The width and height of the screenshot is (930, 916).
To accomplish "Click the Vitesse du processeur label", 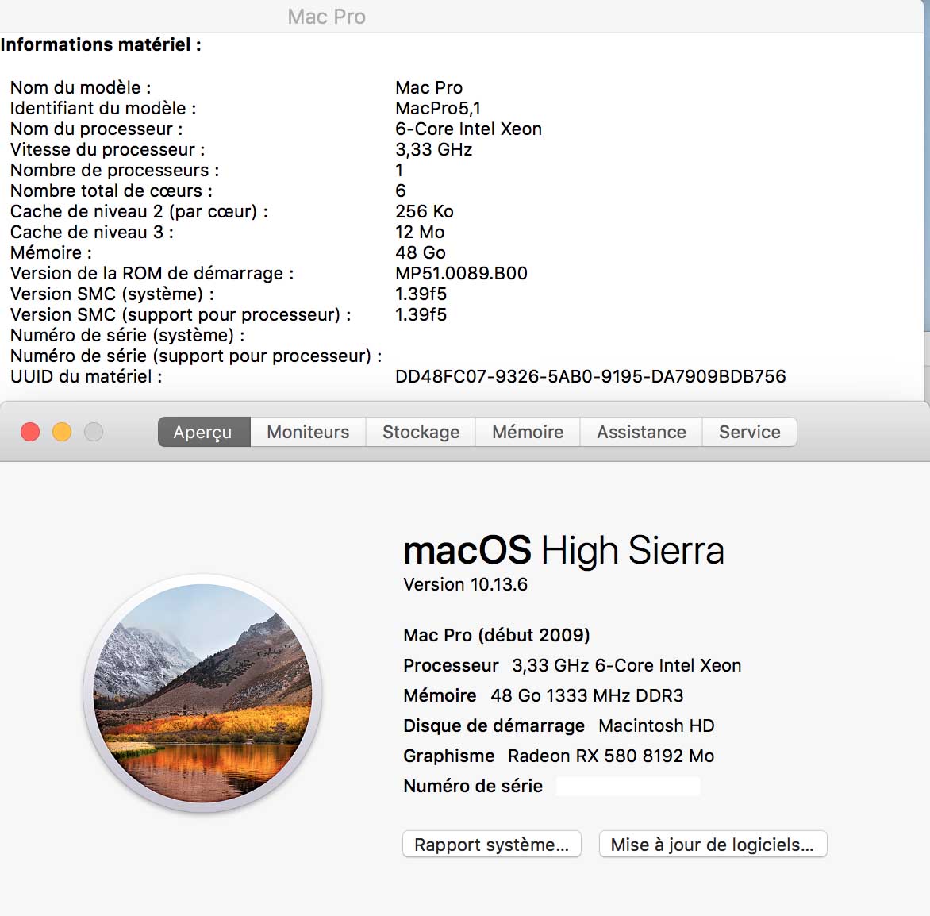I will point(107,149).
